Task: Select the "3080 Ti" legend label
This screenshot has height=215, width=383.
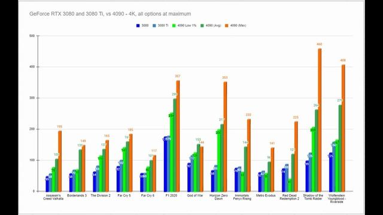Action: pos(163,25)
